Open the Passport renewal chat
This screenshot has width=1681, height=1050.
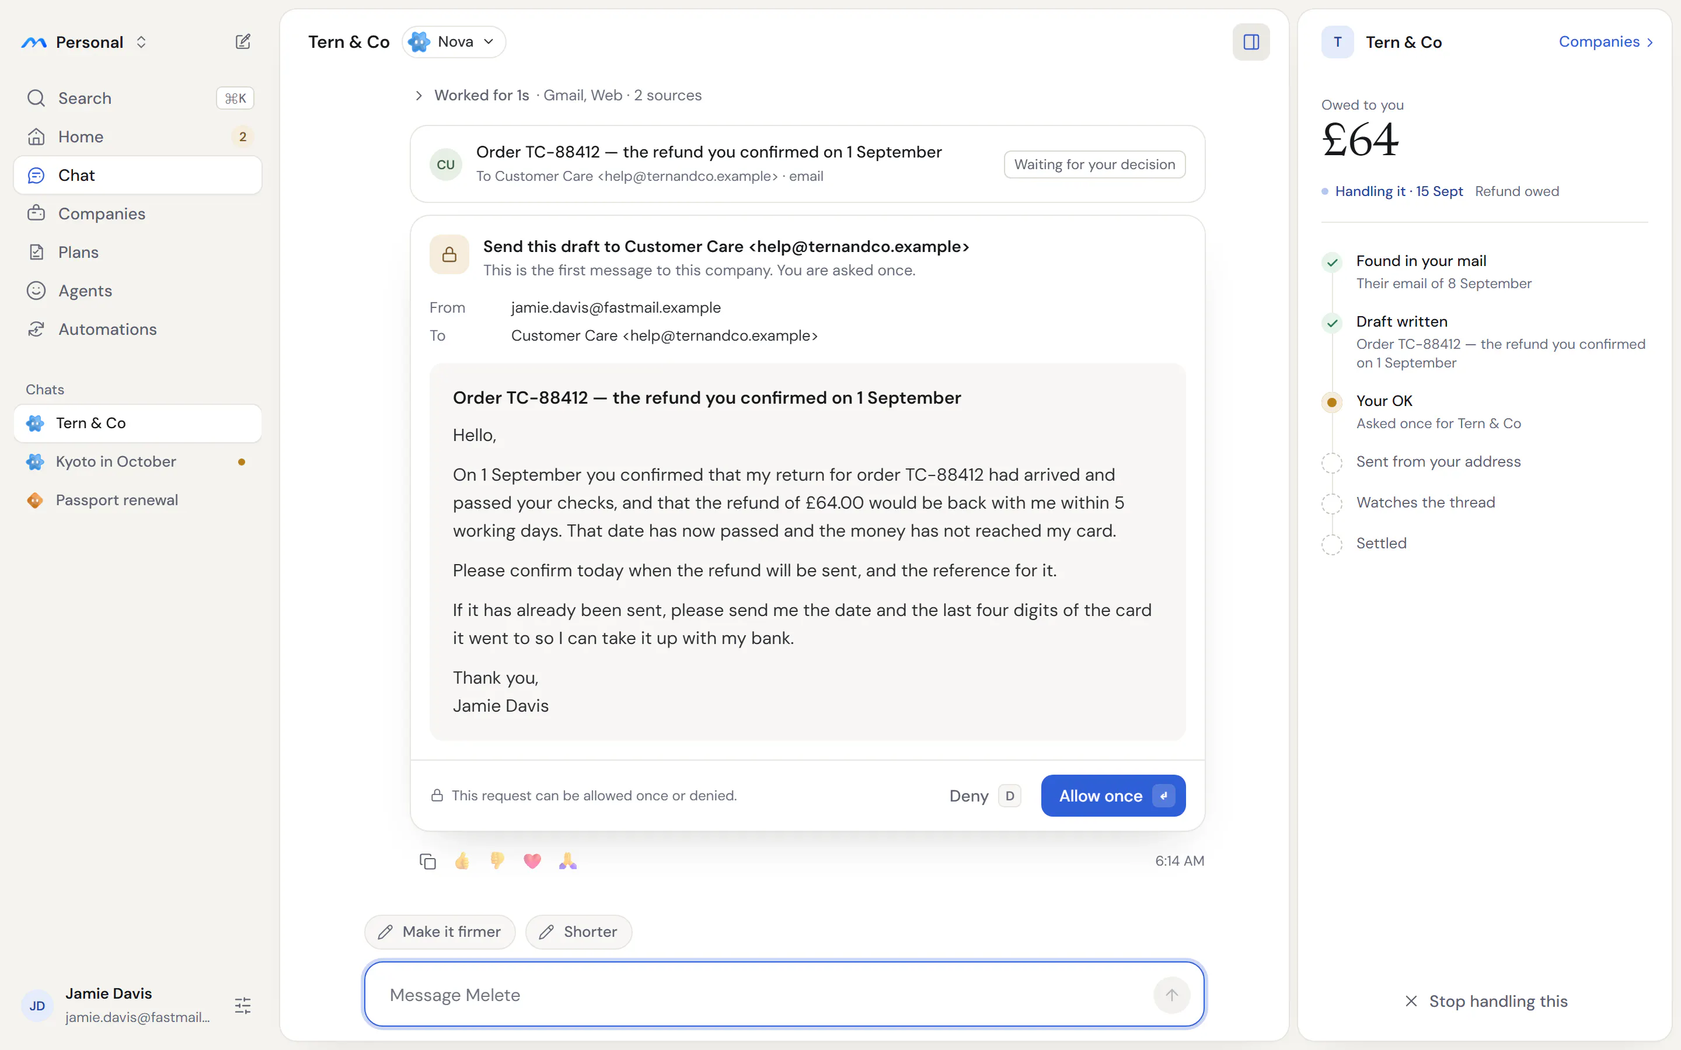tap(138, 500)
